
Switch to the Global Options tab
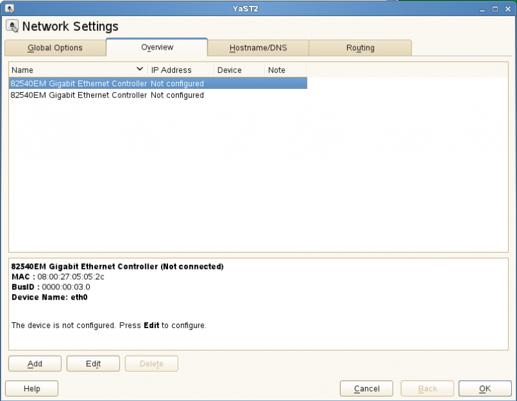(x=55, y=47)
